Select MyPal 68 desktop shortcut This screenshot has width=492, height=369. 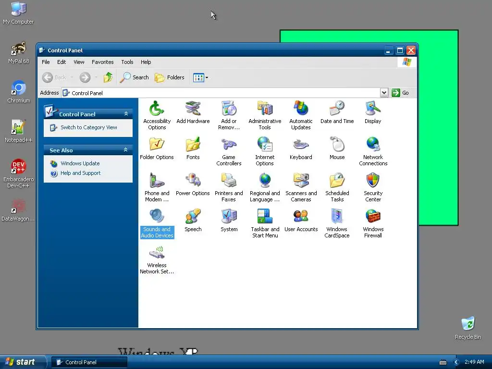pyautogui.click(x=19, y=53)
